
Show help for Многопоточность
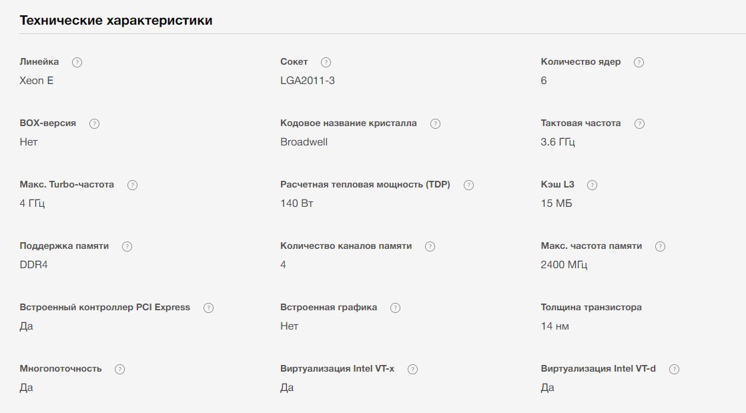click(x=120, y=369)
